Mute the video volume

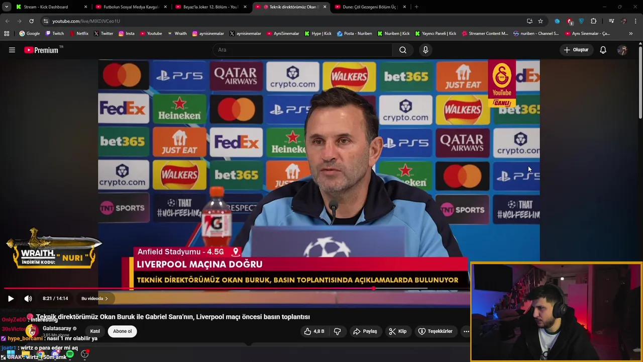point(28,299)
